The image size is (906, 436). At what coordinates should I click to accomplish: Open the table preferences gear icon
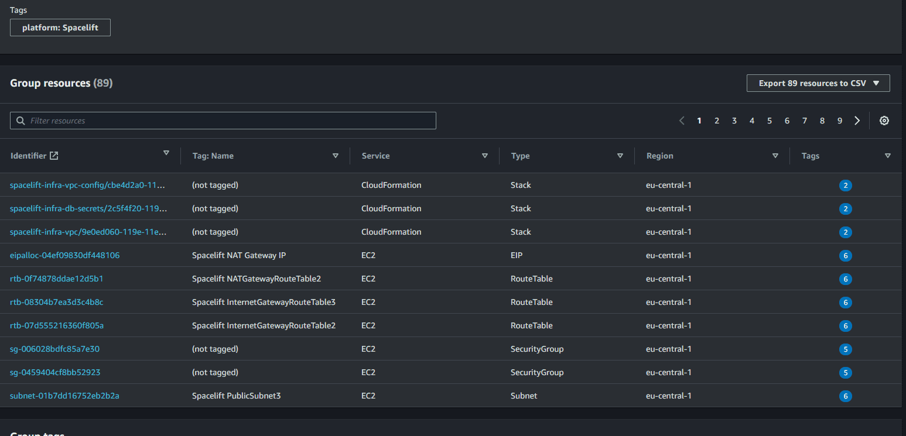[x=884, y=121]
